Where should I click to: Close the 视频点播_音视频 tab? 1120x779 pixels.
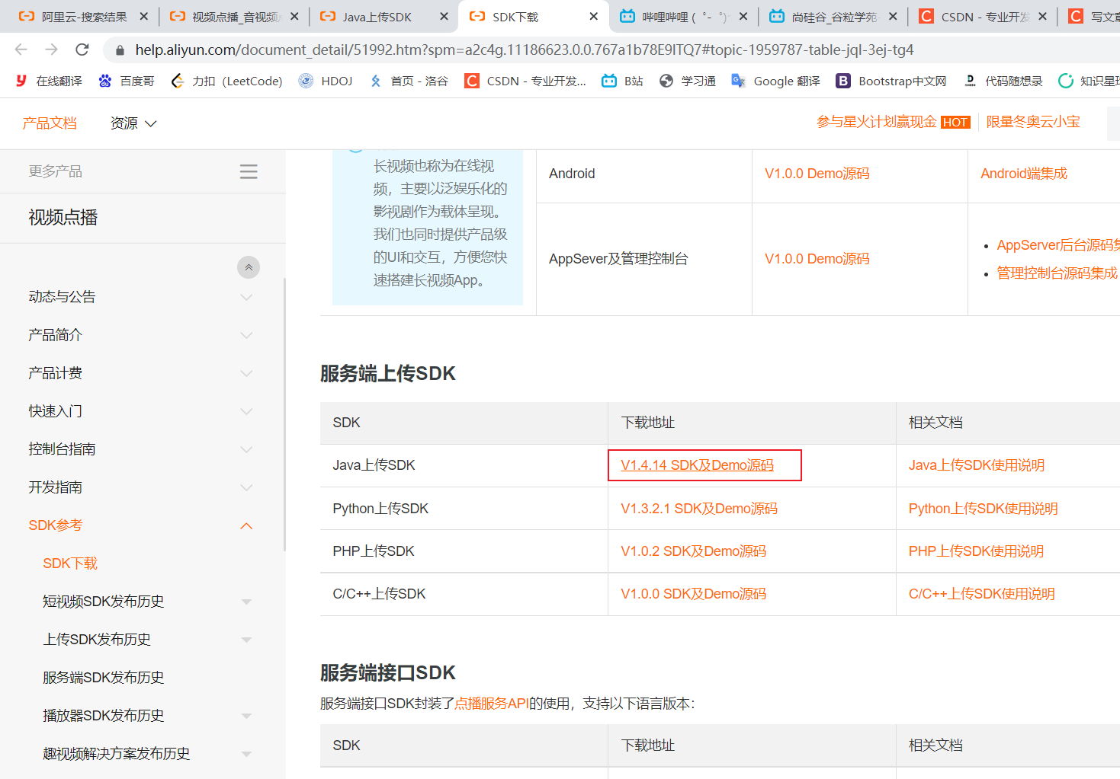[x=294, y=16]
